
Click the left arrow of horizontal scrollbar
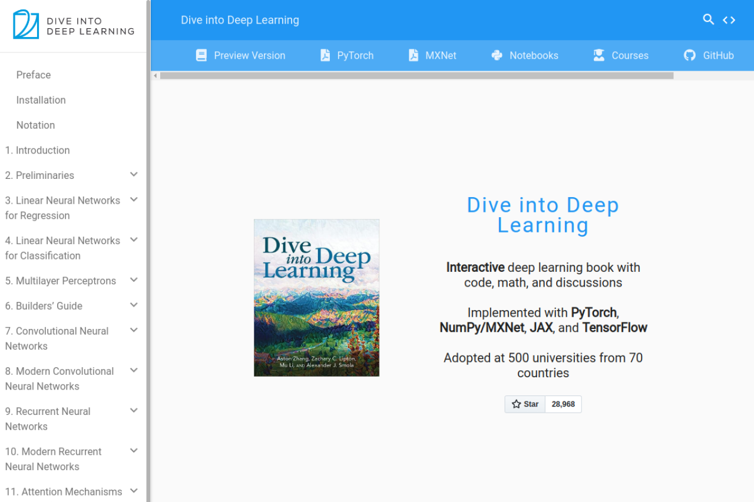[155, 75]
